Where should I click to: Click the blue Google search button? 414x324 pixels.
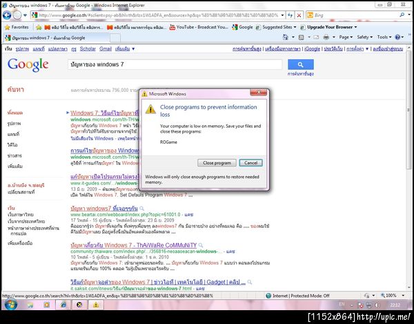tap(300, 64)
